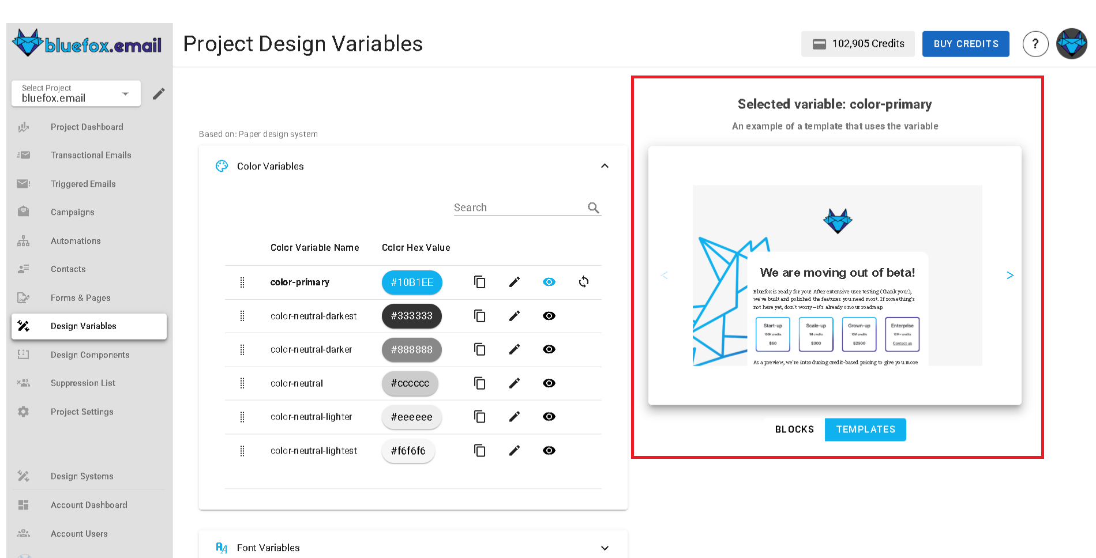
Task: Edit the color-neutral-darker variable
Action: 515,349
